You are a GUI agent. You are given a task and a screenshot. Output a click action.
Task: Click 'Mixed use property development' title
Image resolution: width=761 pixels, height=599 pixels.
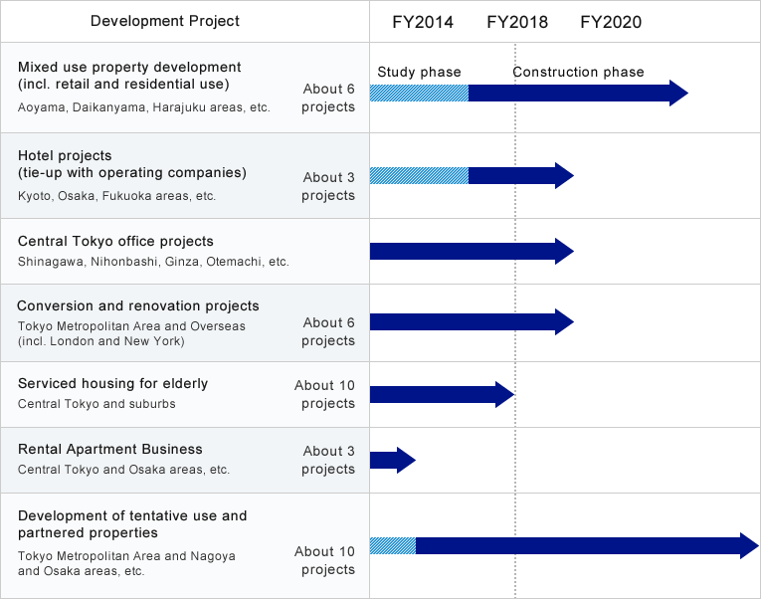pyautogui.click(x=129, y=76)
